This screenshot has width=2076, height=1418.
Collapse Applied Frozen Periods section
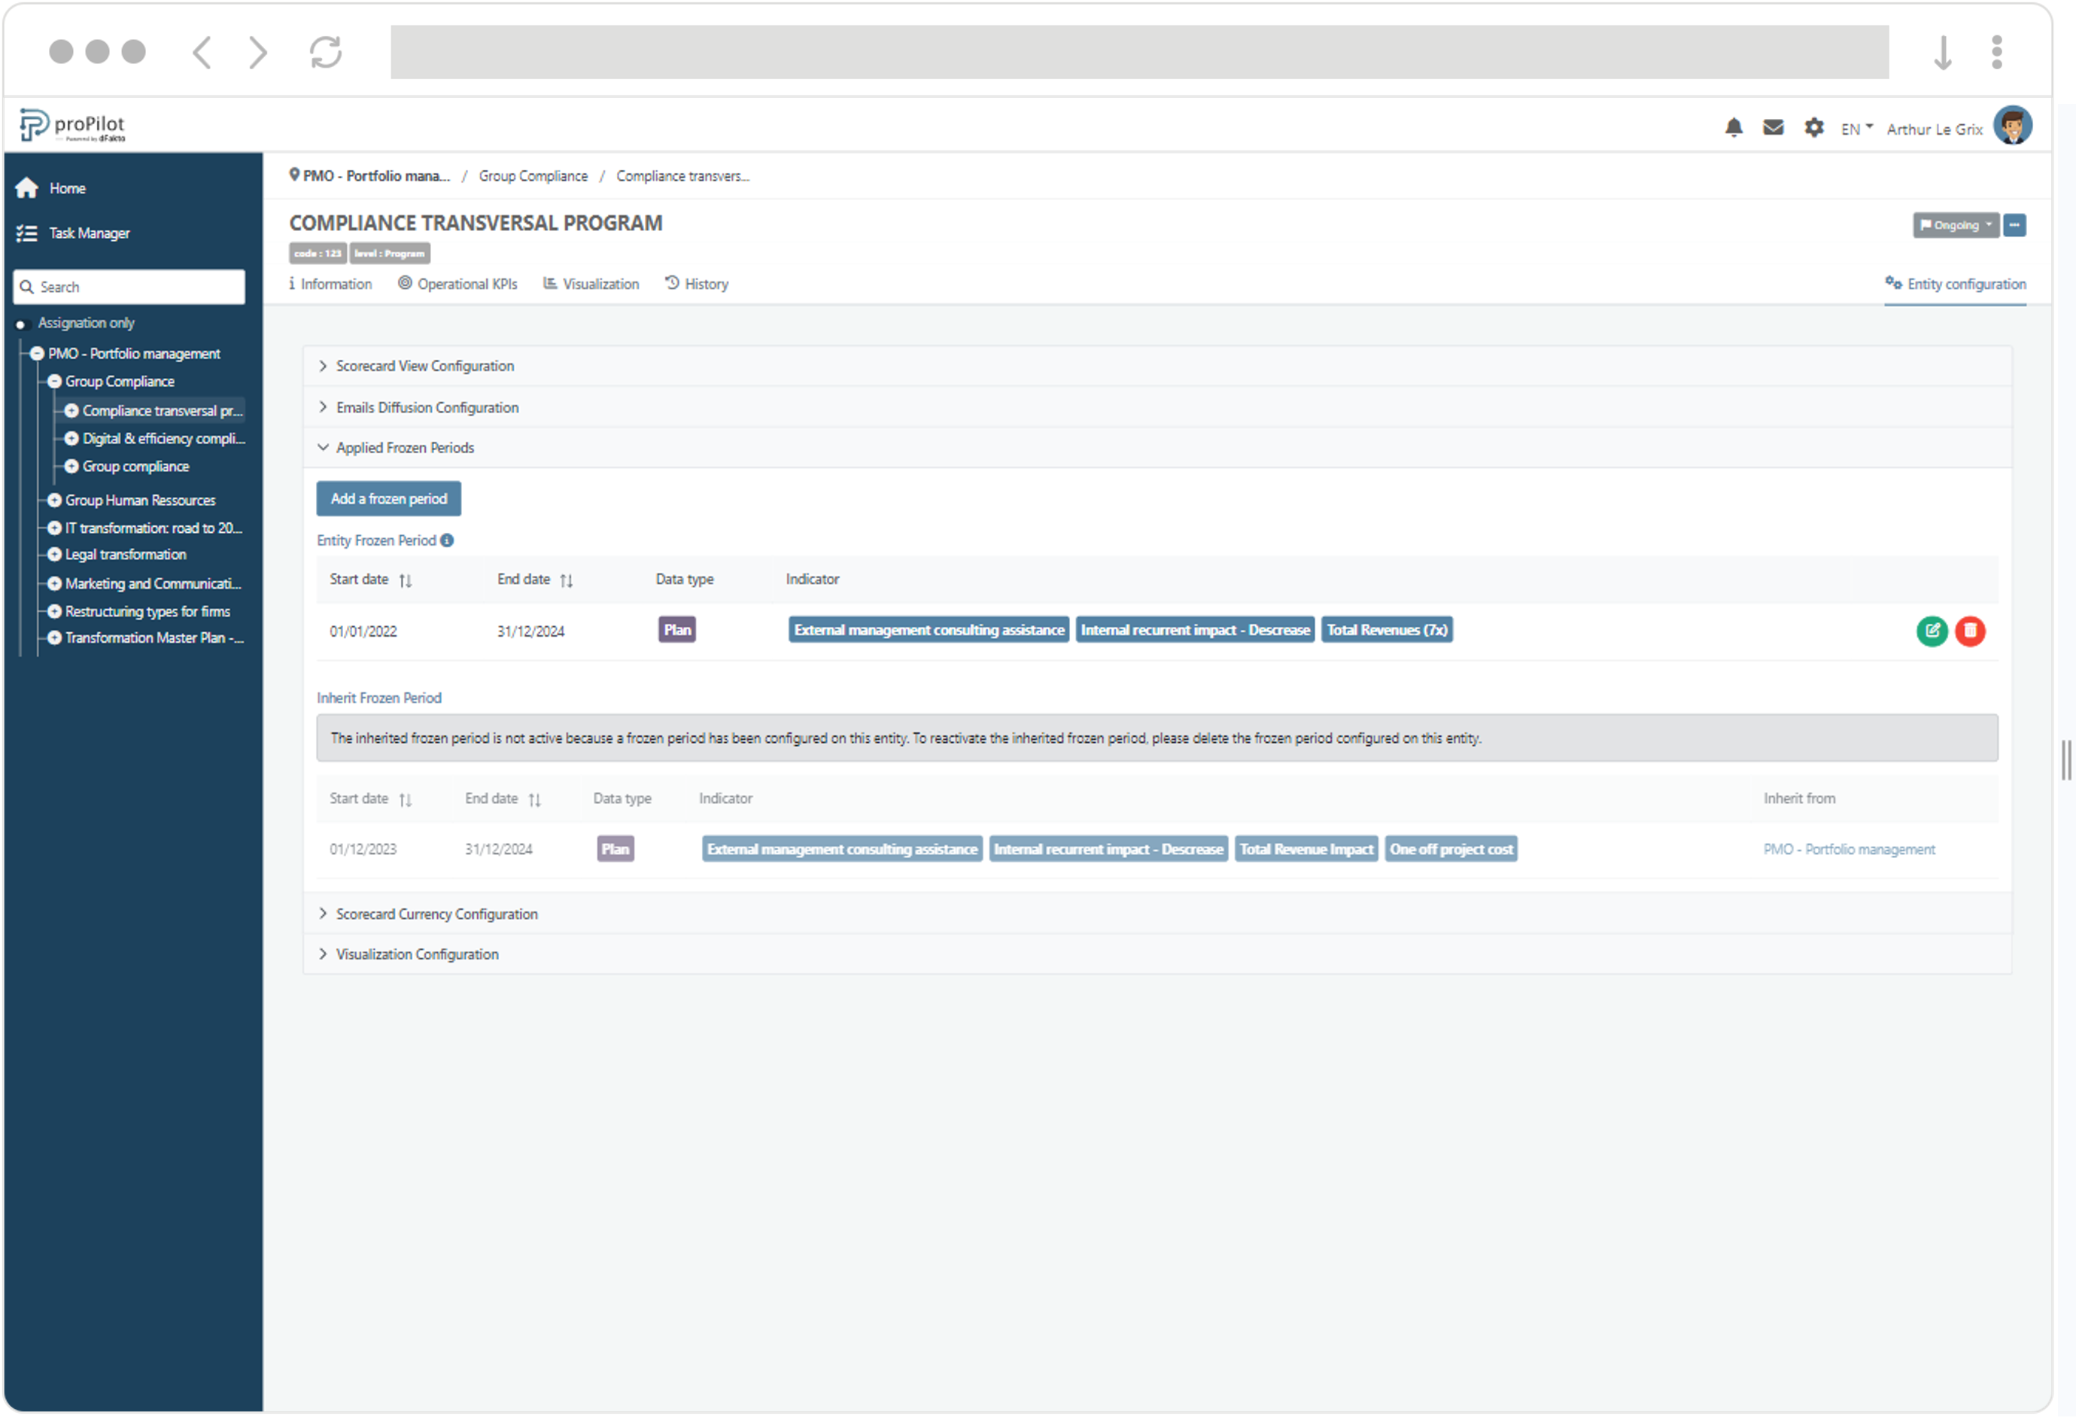point(404,448)
